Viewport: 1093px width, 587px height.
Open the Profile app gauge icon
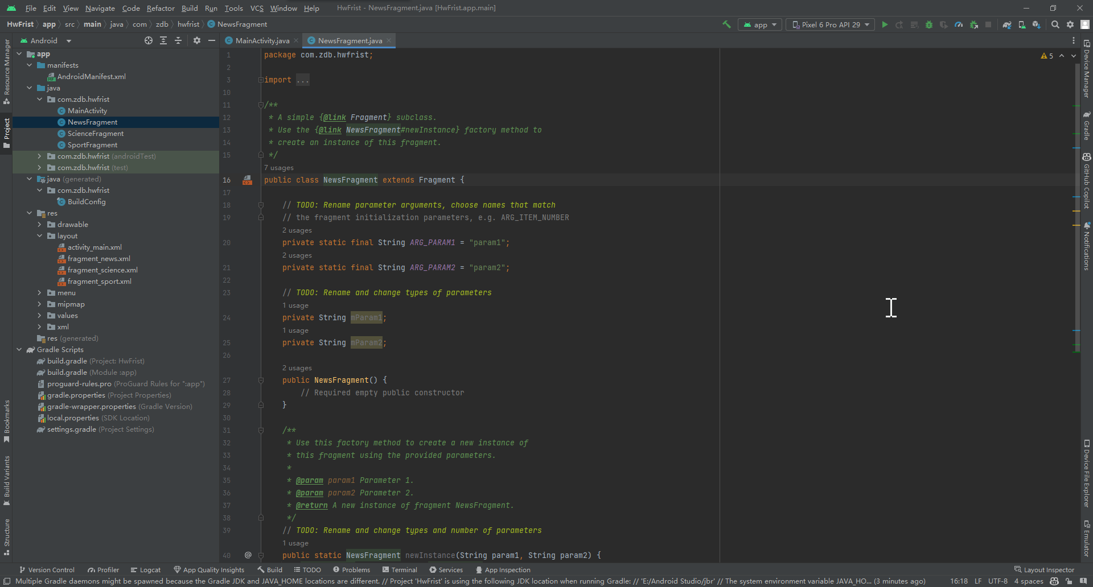[x=959, y=24]
